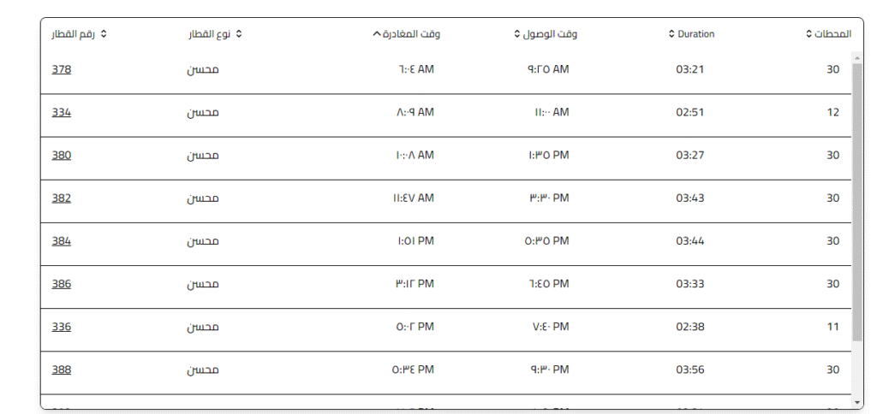Open train 380 details link
Image resolution: width=877 pixels, height=414 pixels.
tap(61, 155)
